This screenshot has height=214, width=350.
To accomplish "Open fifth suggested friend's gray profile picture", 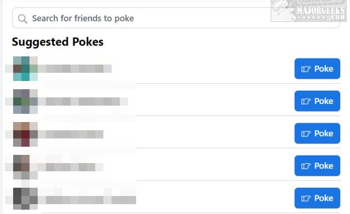I will (25, 199).
